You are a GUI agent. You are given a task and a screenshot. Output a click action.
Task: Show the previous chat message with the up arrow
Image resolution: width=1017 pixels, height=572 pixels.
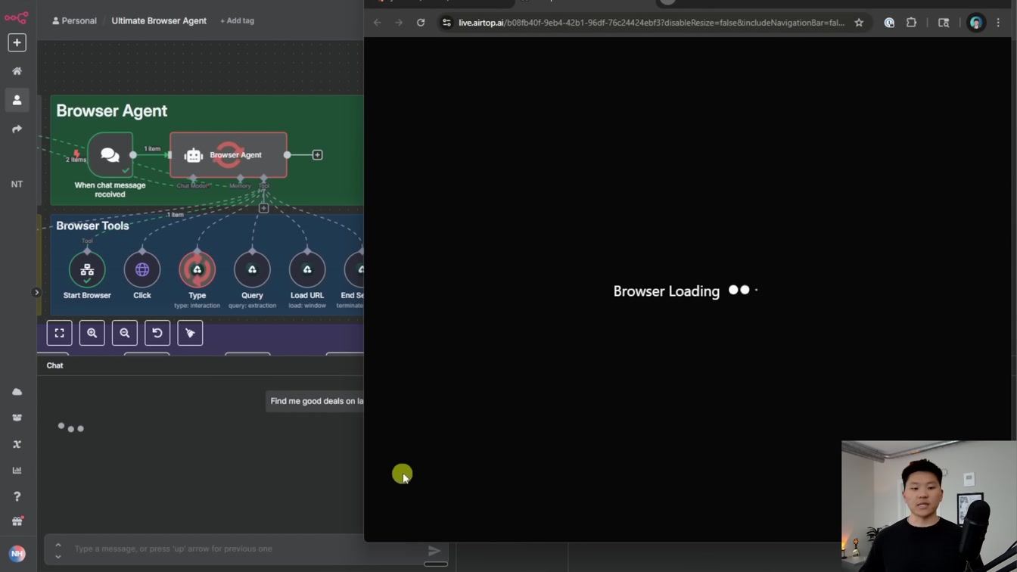[x=58, y=544]
